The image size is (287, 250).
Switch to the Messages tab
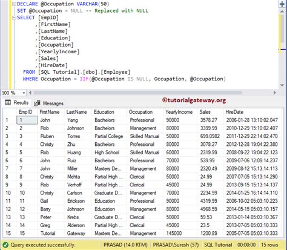(x=48, y=103)
